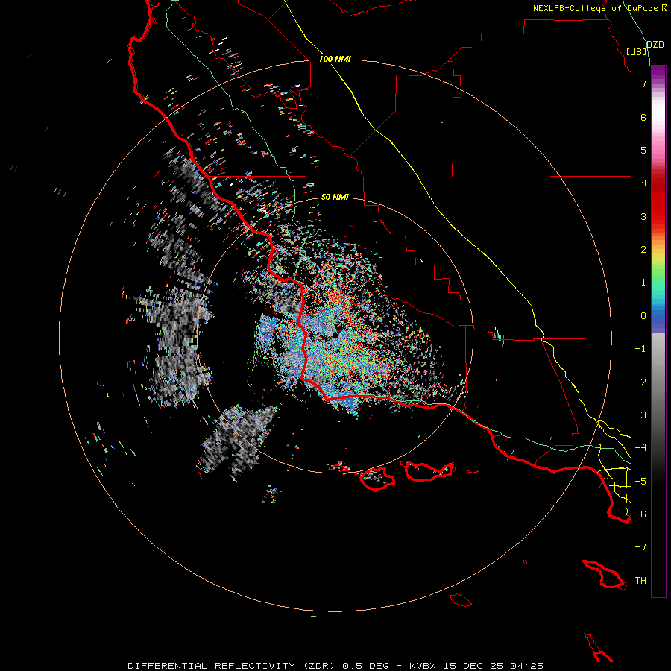The image size is (671, 671).
Task: Click the -7 dB tick label on scale
Action: 640,547
